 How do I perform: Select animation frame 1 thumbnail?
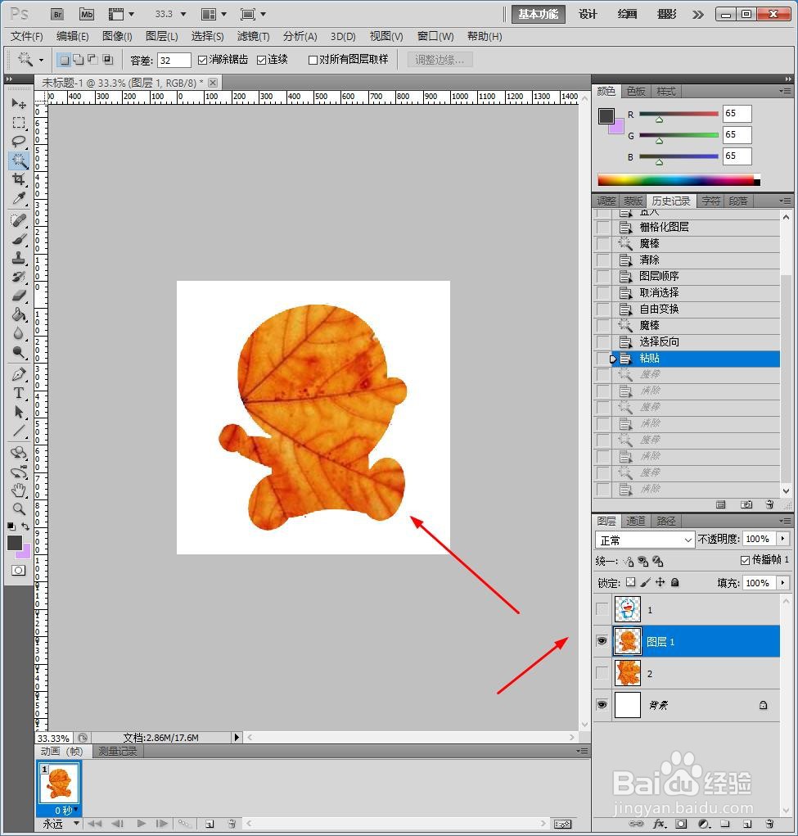59,784
